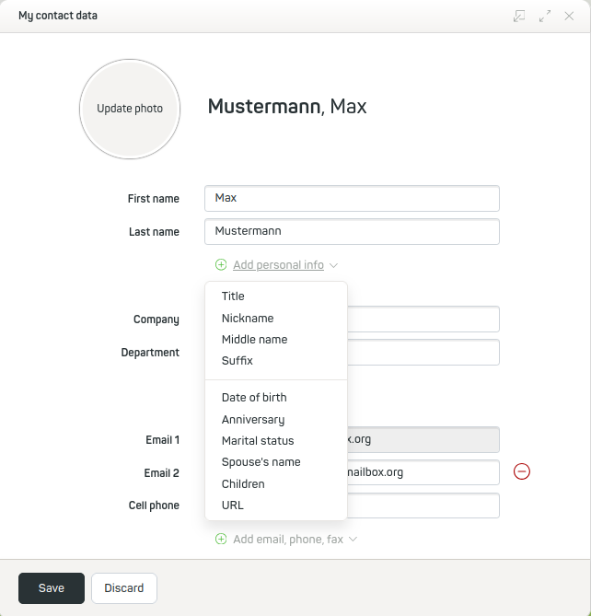Screen dimensions: 591x616
Task: Click the pop-out window icon in title bar
Action: click(x=520, y=16)
